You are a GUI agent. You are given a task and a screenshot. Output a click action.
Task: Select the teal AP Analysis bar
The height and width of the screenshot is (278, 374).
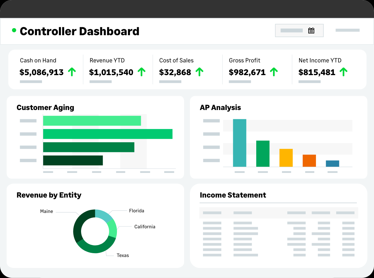(x=240, y=143)
